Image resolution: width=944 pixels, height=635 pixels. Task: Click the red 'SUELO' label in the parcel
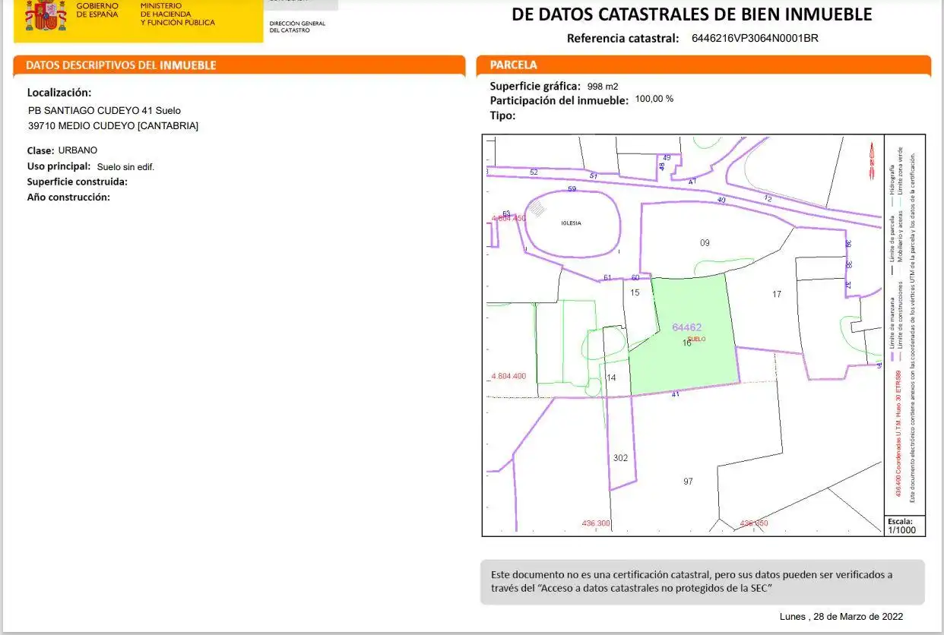coord(696,339)
